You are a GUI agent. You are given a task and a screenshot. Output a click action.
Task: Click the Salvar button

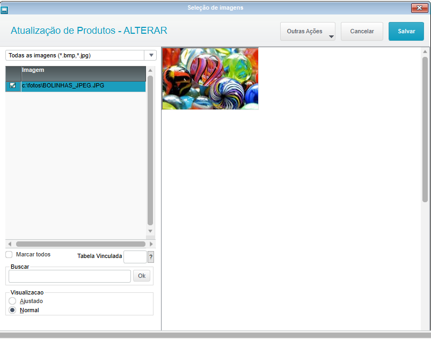[x=406, y=31]
